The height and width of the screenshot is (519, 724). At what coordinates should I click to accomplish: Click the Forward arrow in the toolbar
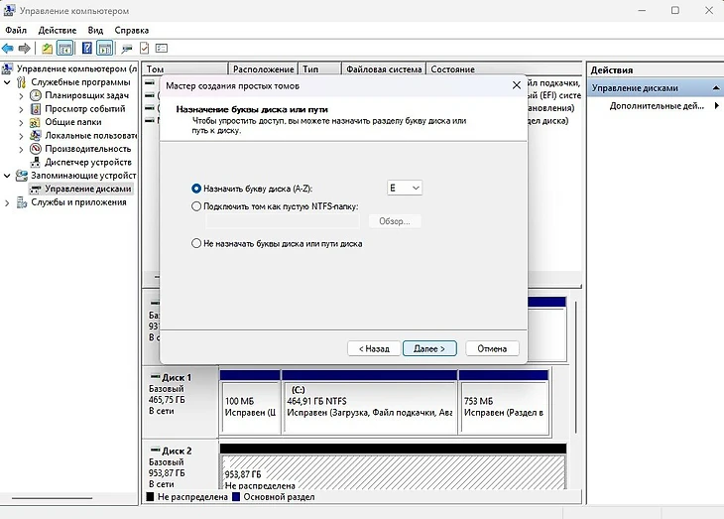23,48
